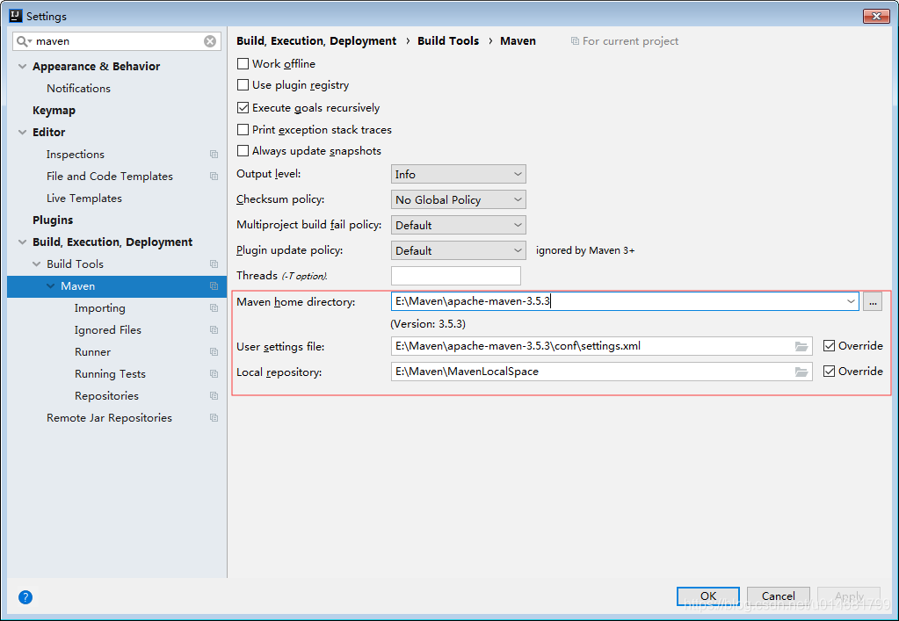Enable Work offline checkbox
Image resolution: width=899 pixels, height=621 pixels.
243,63
